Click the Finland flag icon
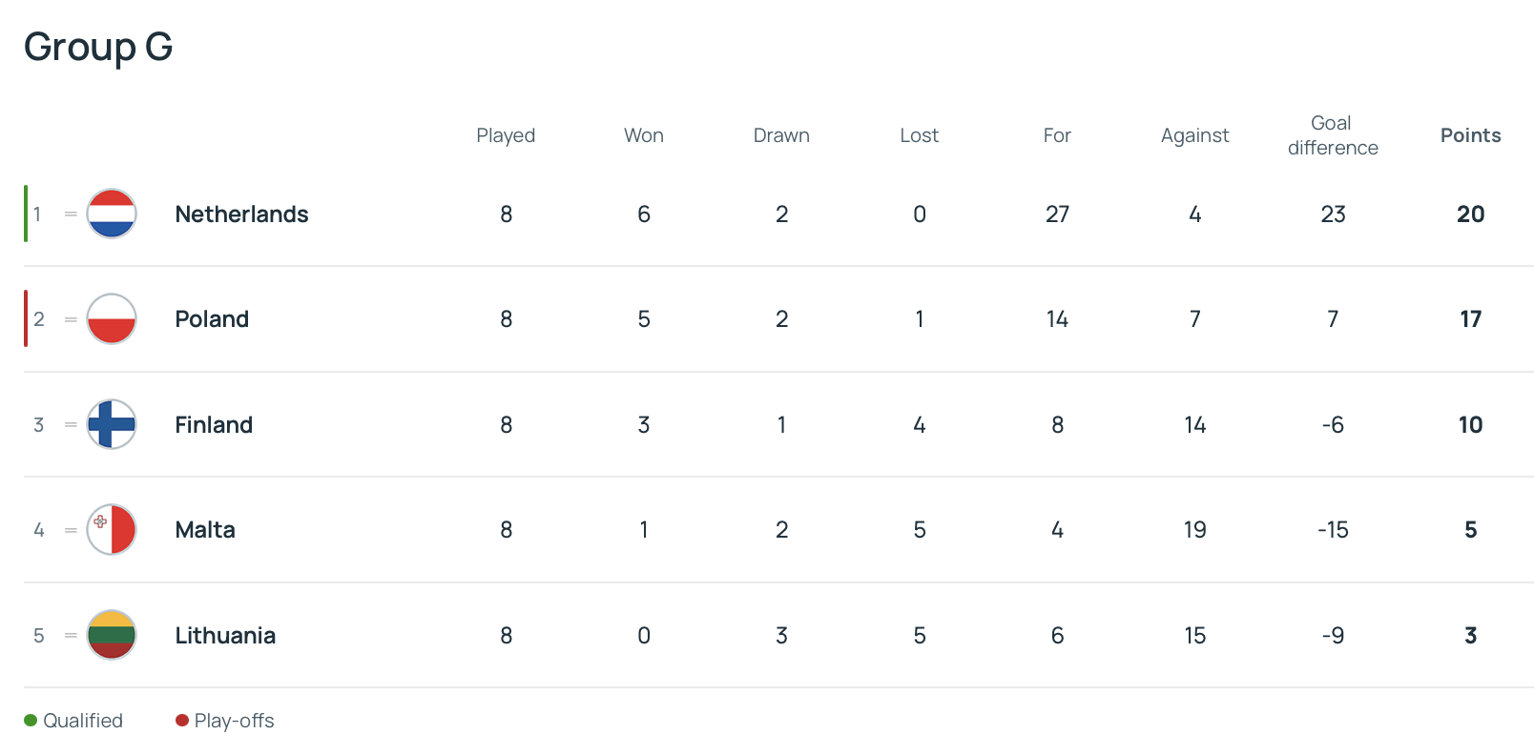This screenshot has height=755, width=1534. (x=112, y=424)
